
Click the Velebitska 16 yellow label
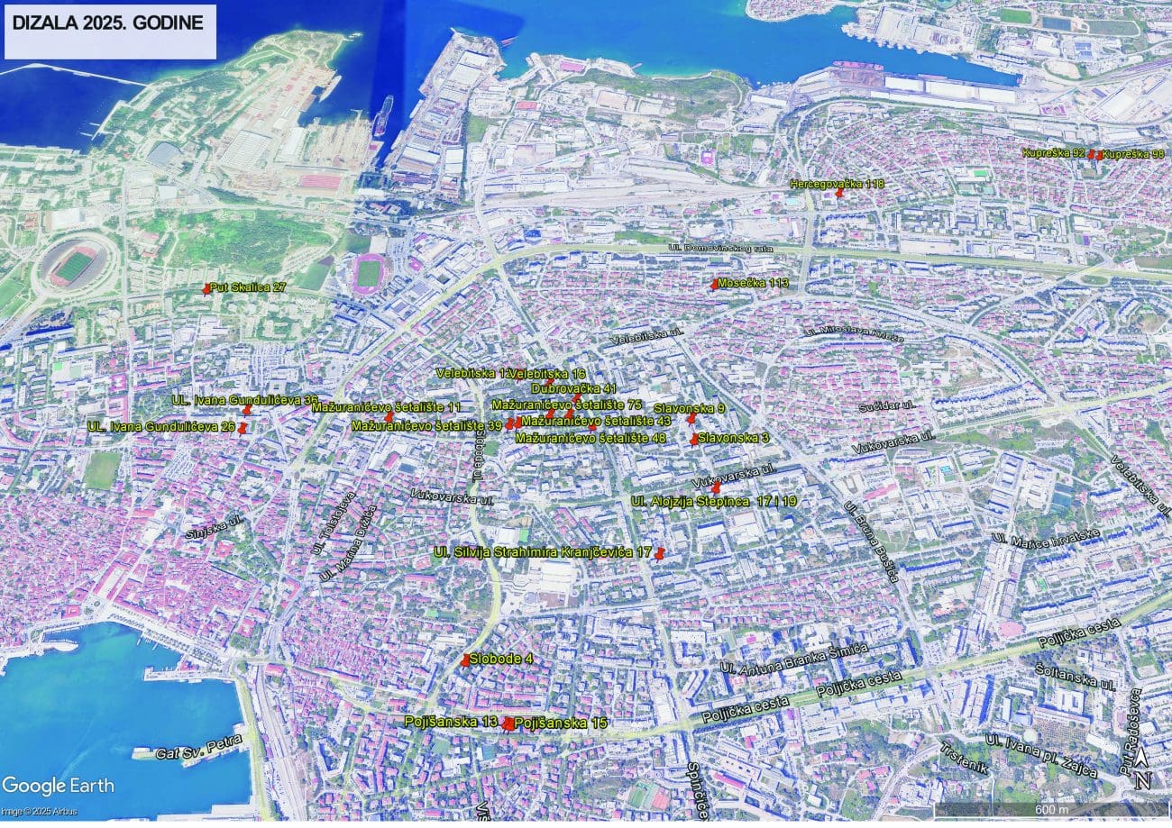tap(547, 373)
